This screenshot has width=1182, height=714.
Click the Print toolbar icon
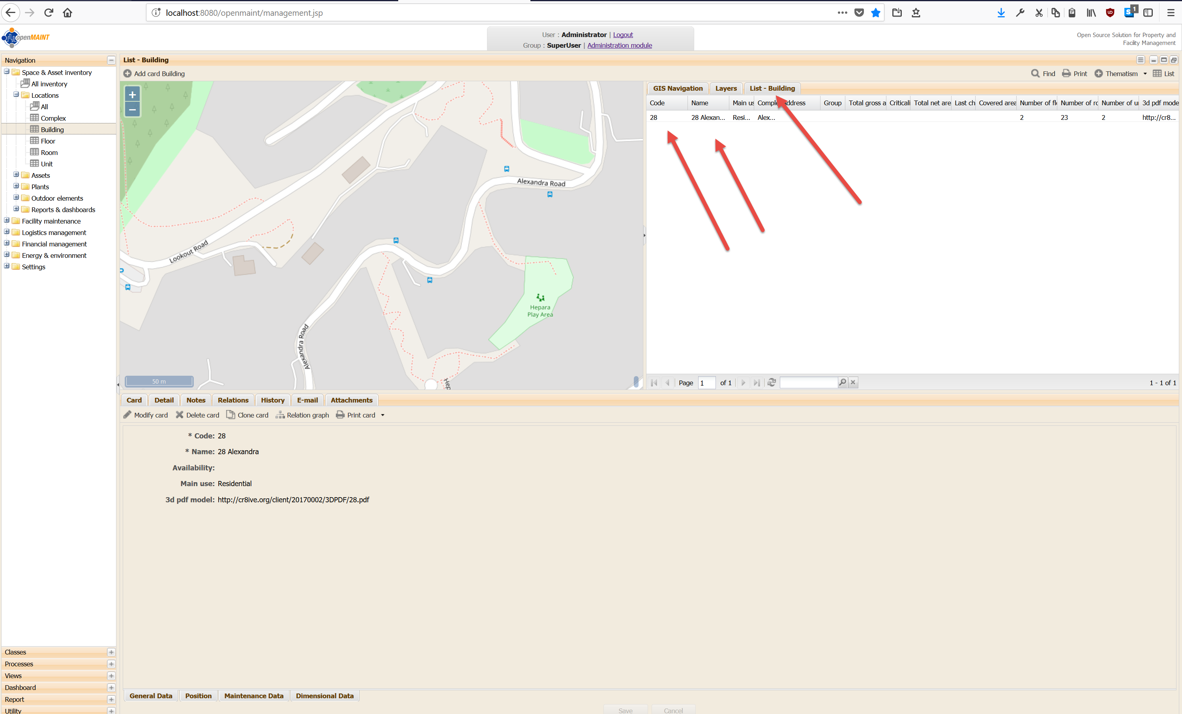[1066, 73]
